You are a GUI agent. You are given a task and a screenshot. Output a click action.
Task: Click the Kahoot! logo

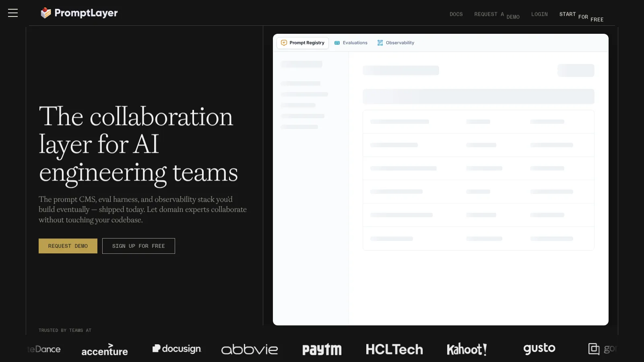click(467, 349)
